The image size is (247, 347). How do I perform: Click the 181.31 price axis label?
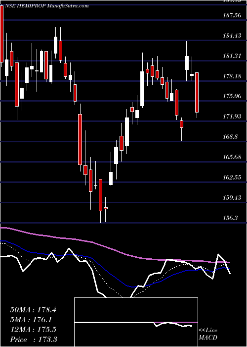(x=232, y=56)
